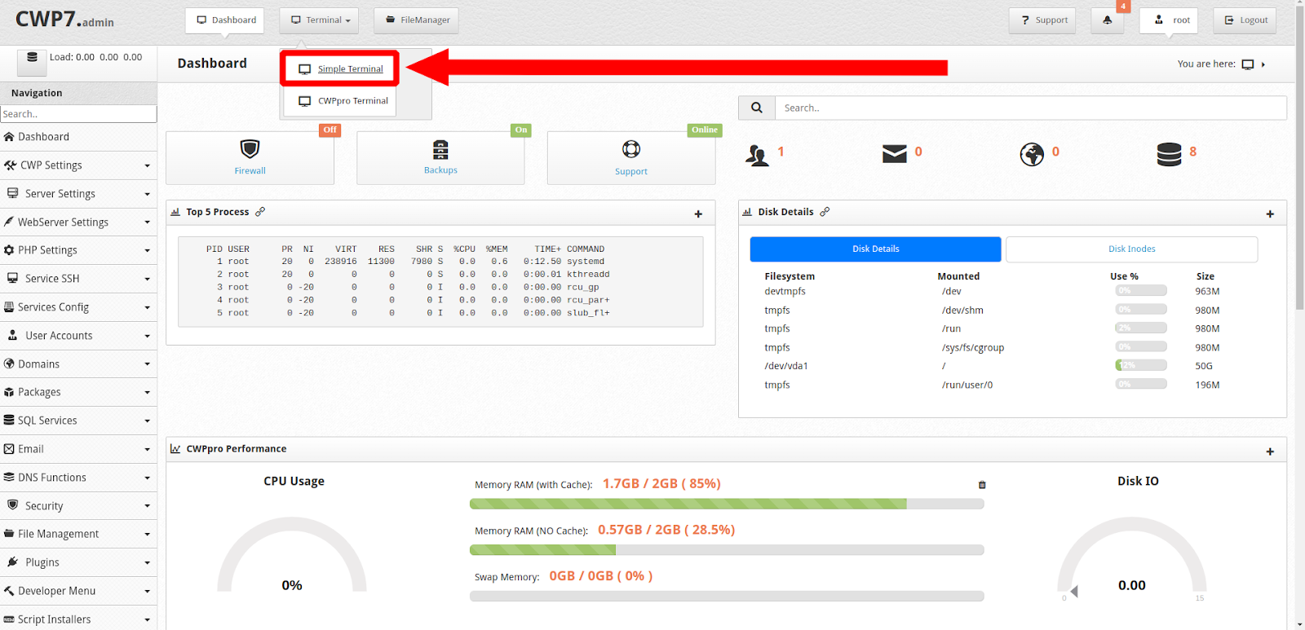Image resolution: width=1305 pixels, height=630 pixels.
Task: Click the top Dashboard button
Action: coord(224,20)
